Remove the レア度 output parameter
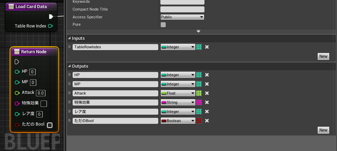337x151 pixels. tap(207, 111)
